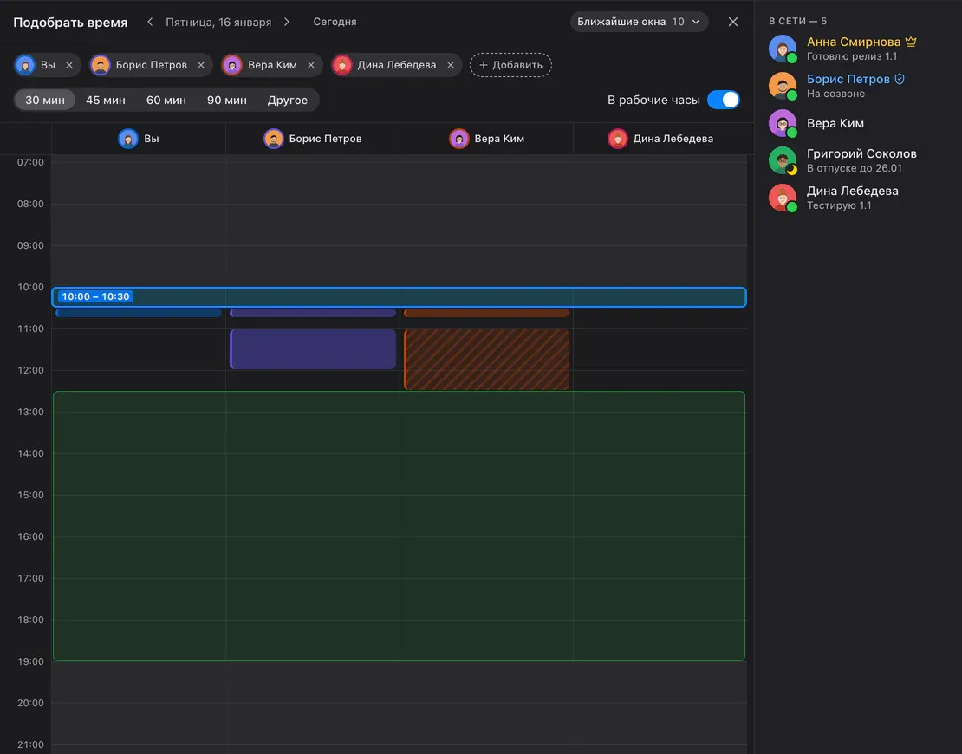This screenshot has height=754, width=962.
Task: Select the highlighted 10:00 – 10:30 slot
Action: (400, 297)
